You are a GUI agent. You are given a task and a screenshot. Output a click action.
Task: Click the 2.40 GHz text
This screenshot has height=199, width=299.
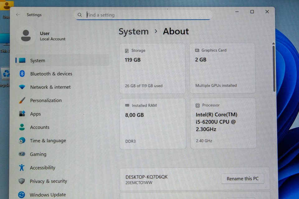[x=204, y=141]
